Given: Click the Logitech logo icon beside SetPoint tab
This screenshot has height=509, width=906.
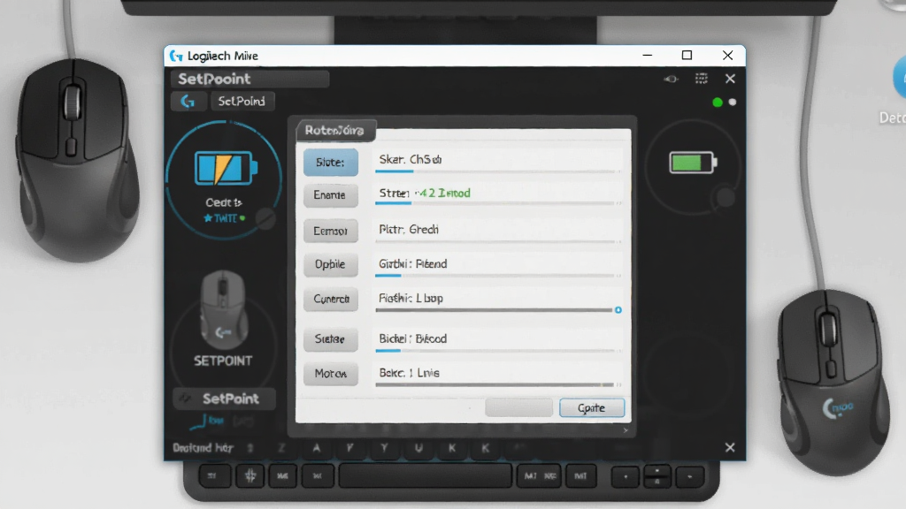Looking at the screenshot, I should coord(188,102).
